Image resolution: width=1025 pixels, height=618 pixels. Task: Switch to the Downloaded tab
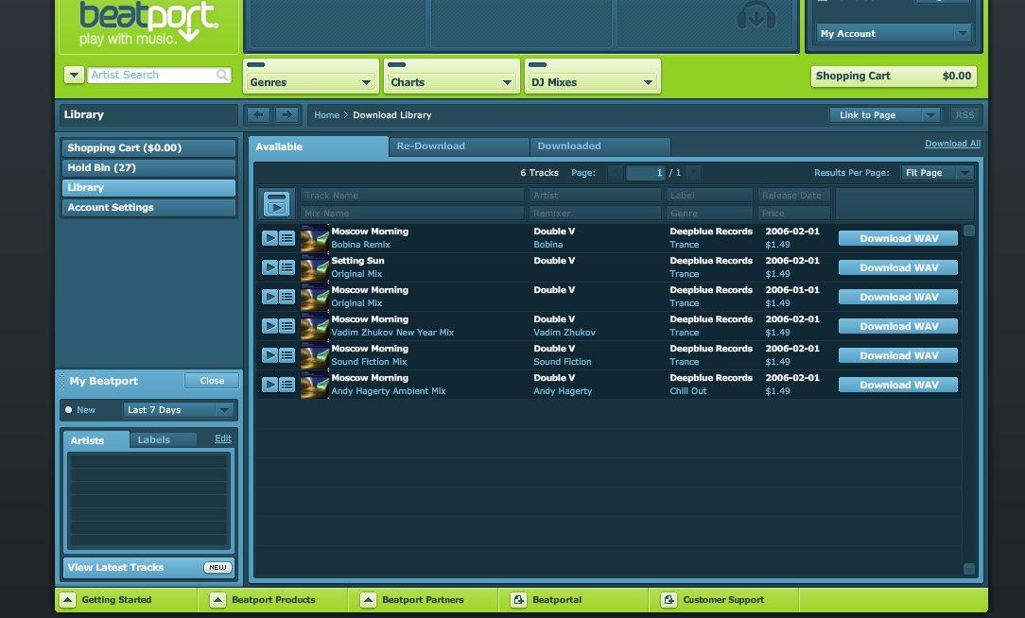coord(600,146)
